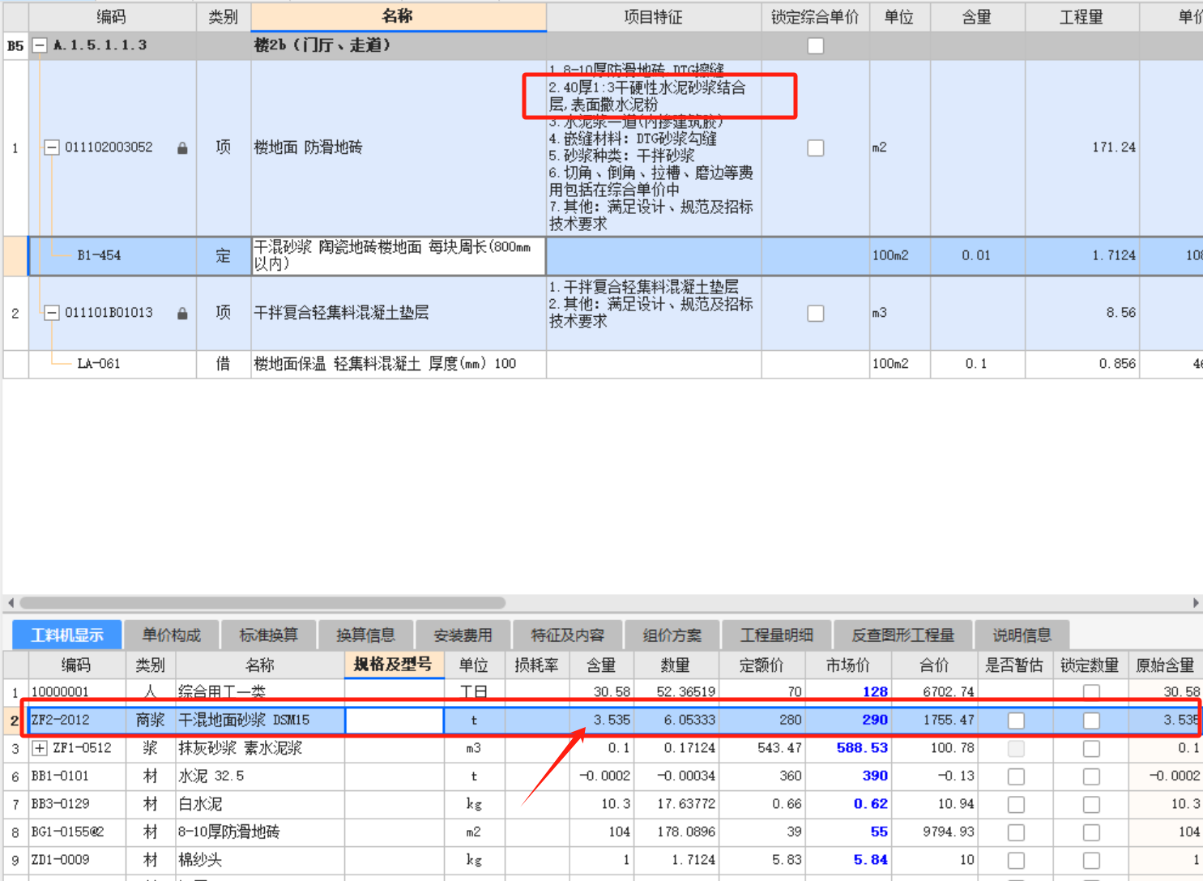Toggle 锁定数量 checkbox in 8-10厚防滑地砖 row
This screenshot has width=1203, height=881.
click(x=1091, y=832)
